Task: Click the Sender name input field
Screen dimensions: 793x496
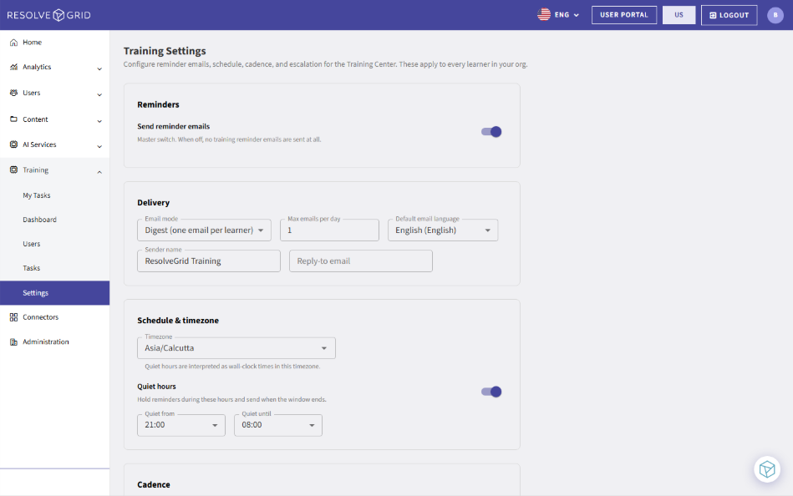Action: tap(209, 261)
